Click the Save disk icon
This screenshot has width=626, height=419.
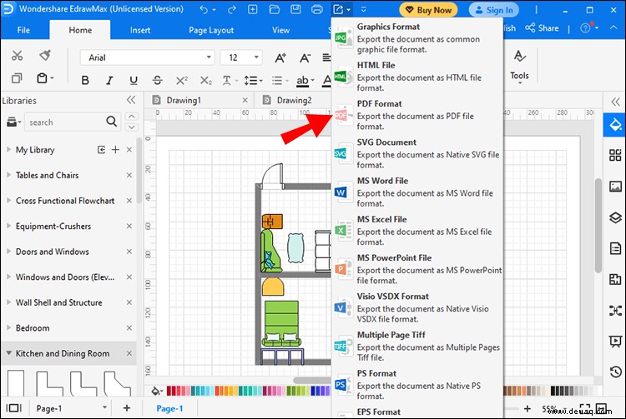295,9
